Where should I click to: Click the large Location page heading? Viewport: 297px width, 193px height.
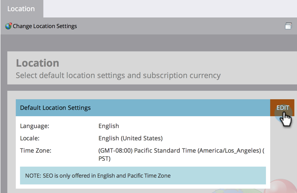click(37, 63)
